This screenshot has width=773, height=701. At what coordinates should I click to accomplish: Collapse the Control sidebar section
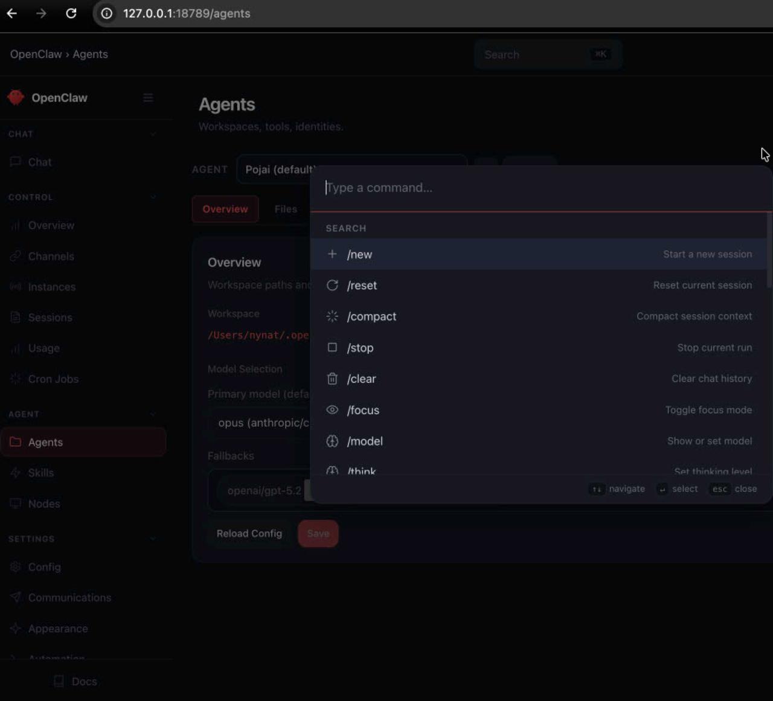pos(153,197)
